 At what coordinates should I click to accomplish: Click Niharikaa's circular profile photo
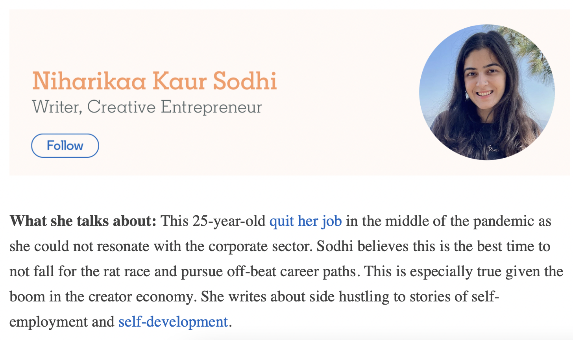point(487,92)
